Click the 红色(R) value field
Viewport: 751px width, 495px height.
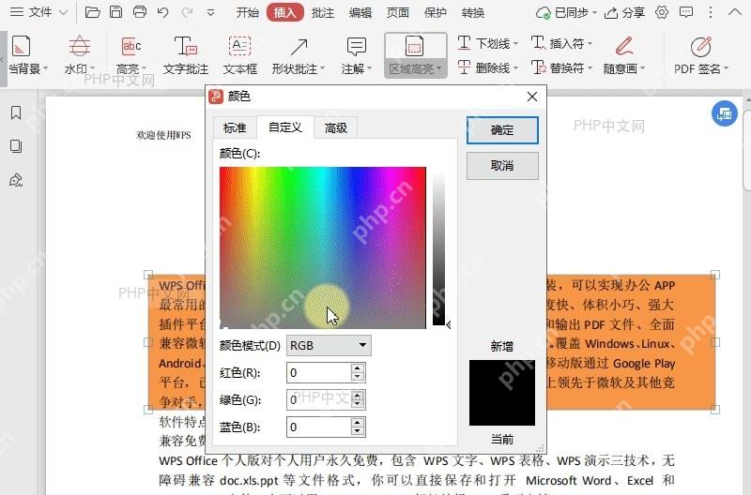coord(318,372)
